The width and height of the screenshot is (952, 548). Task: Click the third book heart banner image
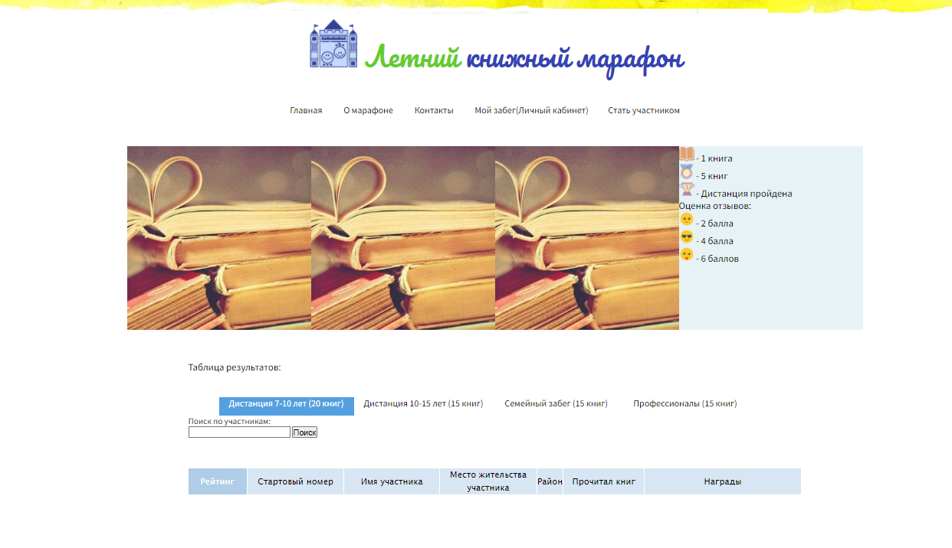pos(587,238)
